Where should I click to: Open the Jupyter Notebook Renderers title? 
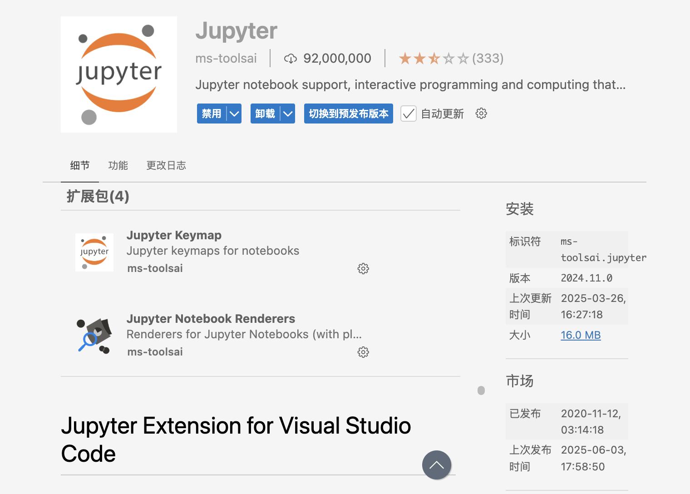[x=211, y=319]
